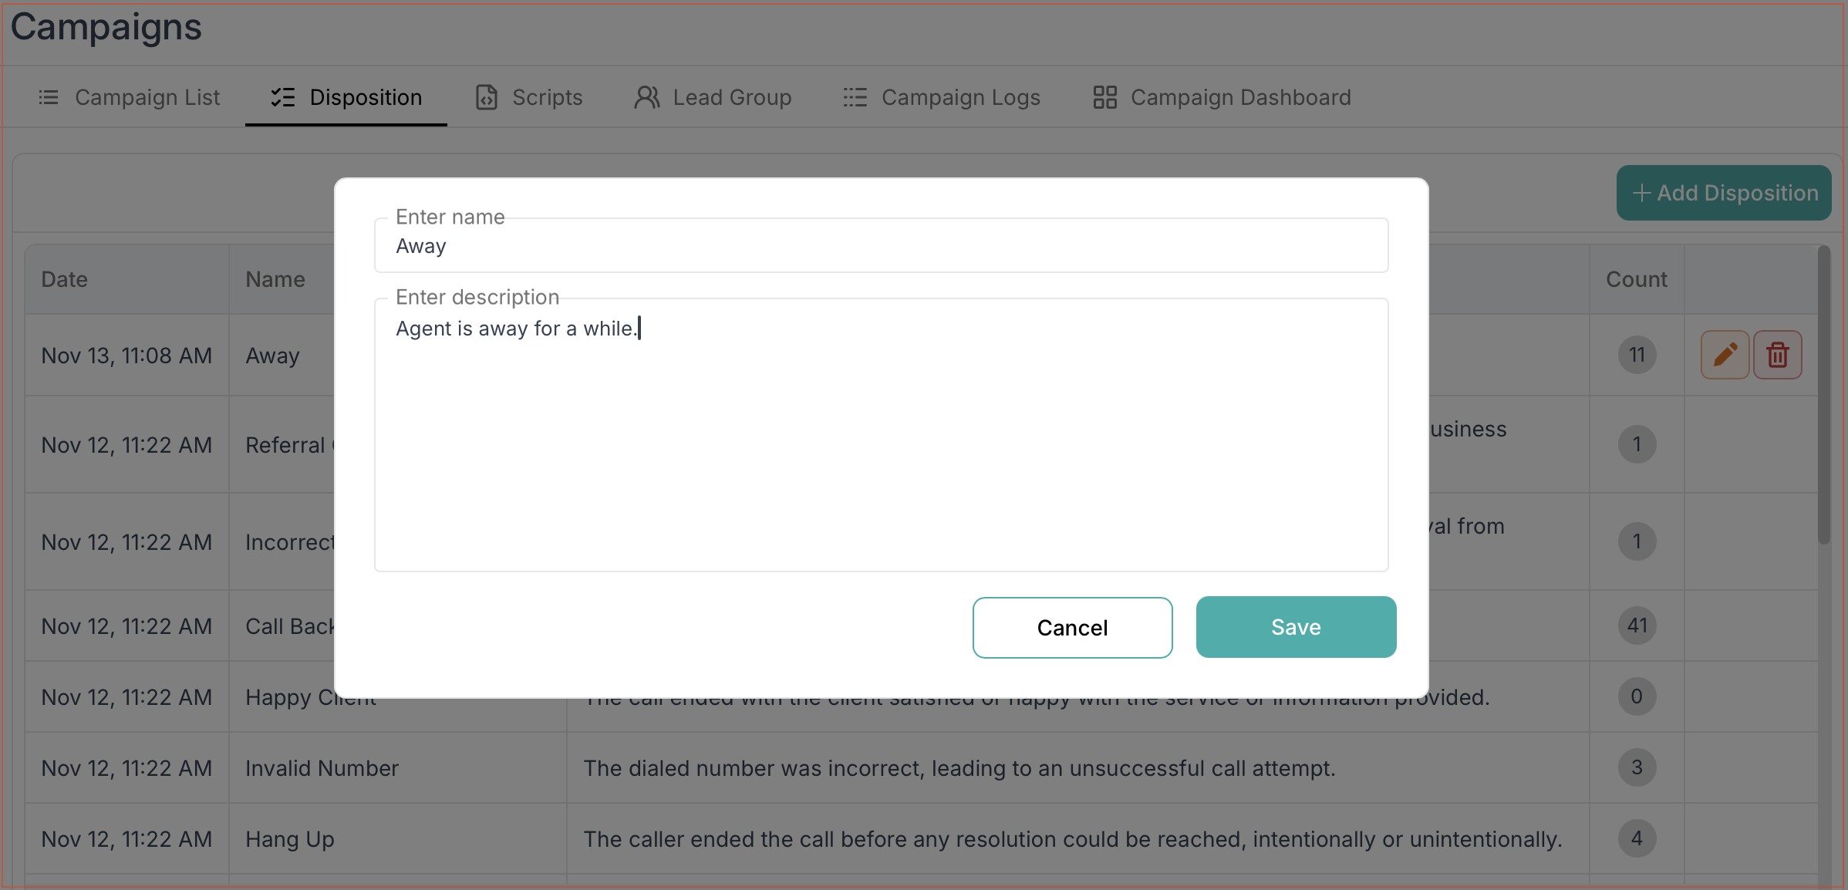Viewport: 1848px width, 890px height.
Task: Select the Hang Up row name
Action: point(290,839)
